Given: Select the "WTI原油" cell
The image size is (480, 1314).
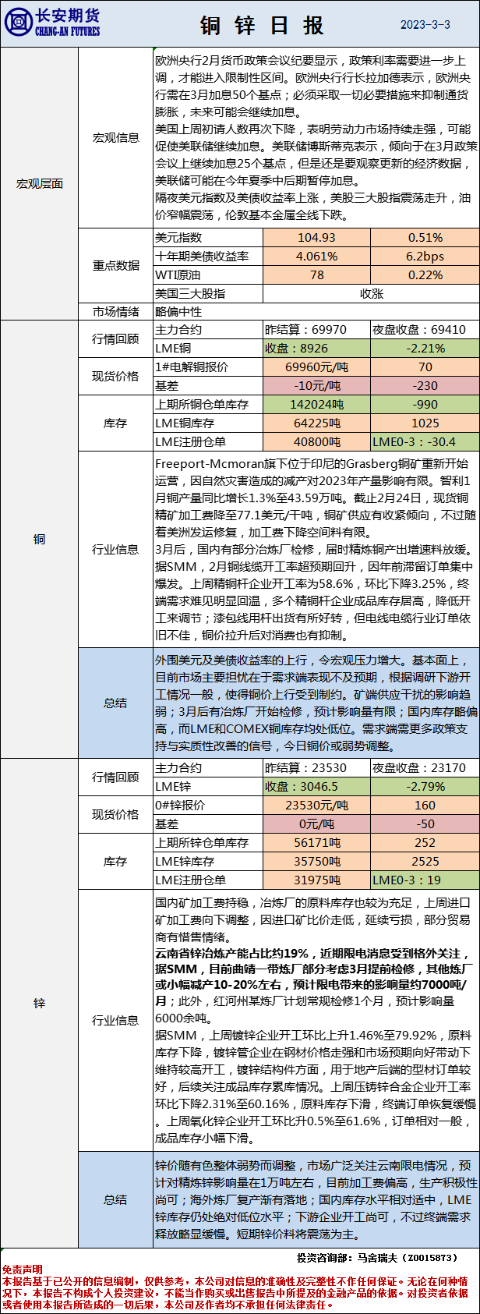Looking at the screenshot, I should coord(209,275).
